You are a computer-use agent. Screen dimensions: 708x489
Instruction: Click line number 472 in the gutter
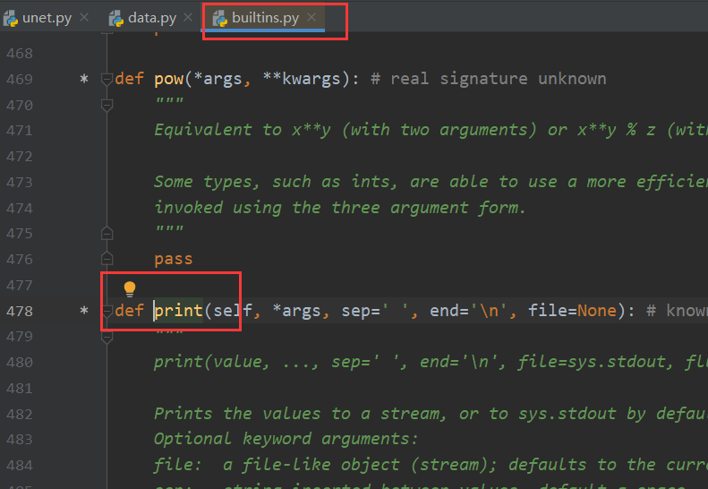point(20,157)
